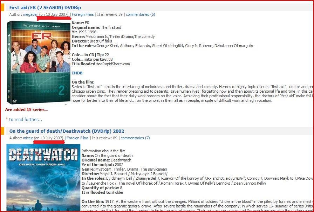314x212 pixels.
Task: Click the date "on 10 July 2007" by megadar
Action: click(54, 14)
